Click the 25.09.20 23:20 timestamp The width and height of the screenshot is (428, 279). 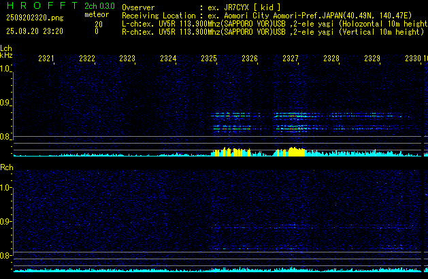34,31
